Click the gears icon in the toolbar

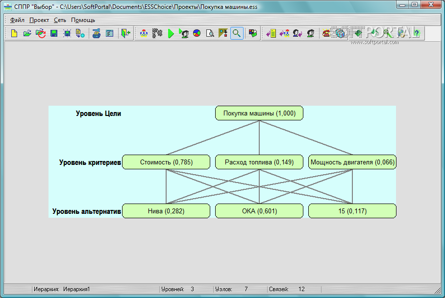coord(157,33)
